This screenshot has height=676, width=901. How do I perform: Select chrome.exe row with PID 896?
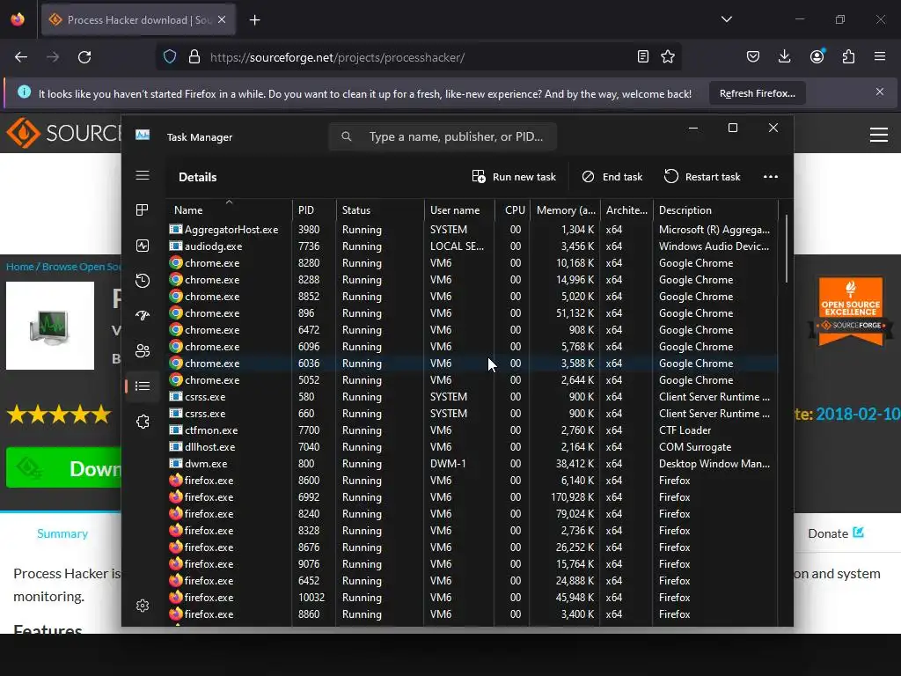point(472,313)
